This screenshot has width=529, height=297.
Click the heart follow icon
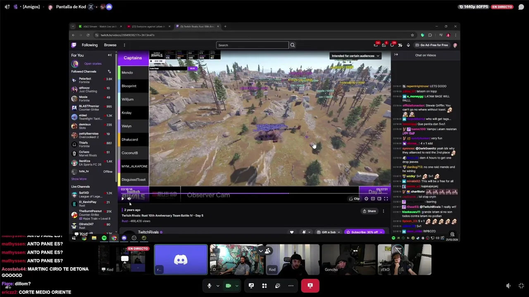(292, 232)
